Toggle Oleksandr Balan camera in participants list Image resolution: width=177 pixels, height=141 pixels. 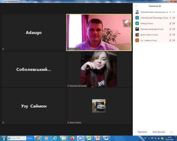174,12
